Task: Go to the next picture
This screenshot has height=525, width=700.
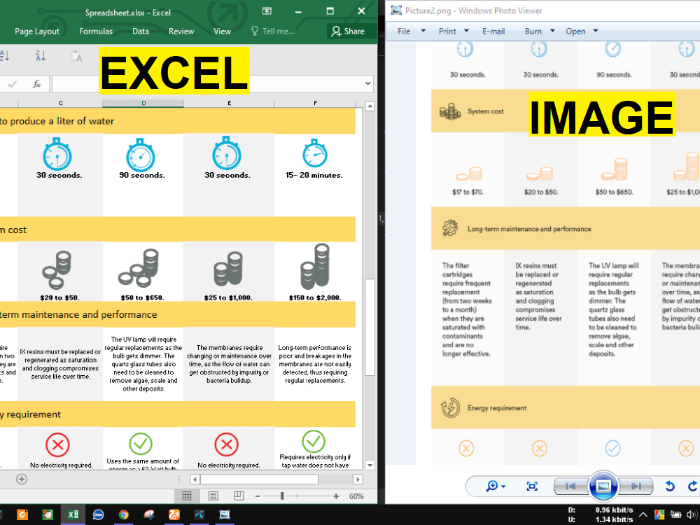Action: [637, 485]
